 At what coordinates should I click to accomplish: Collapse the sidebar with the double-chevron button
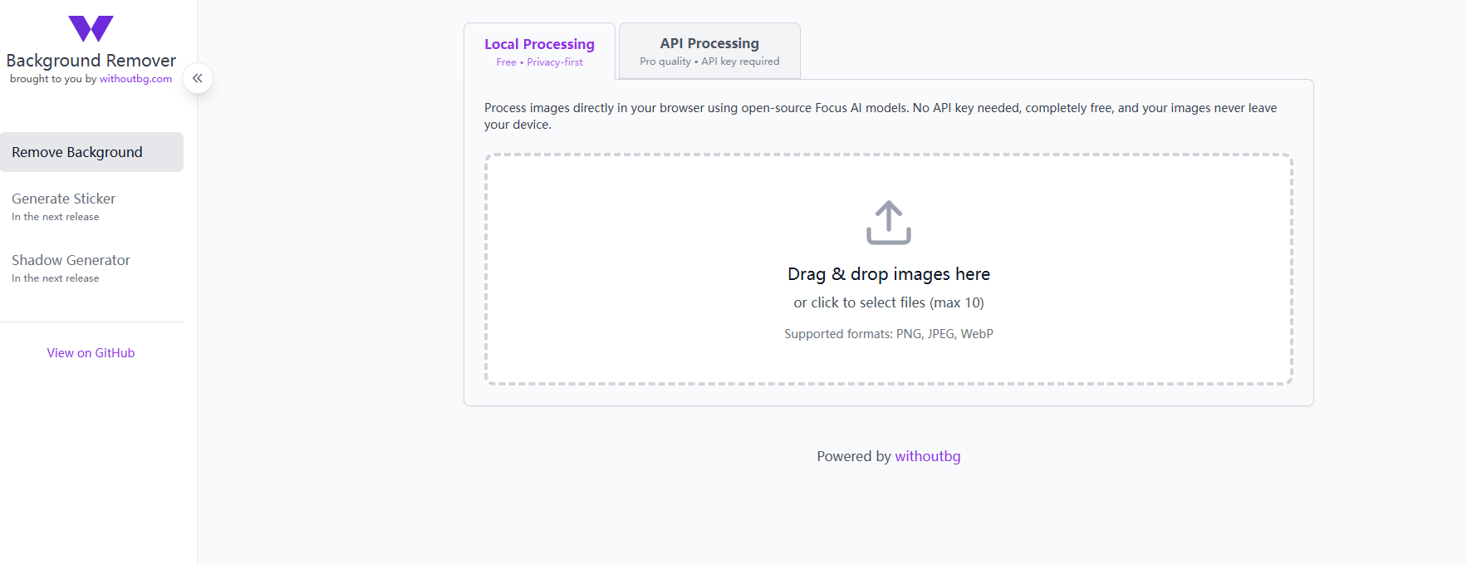[x=198, y=78]
